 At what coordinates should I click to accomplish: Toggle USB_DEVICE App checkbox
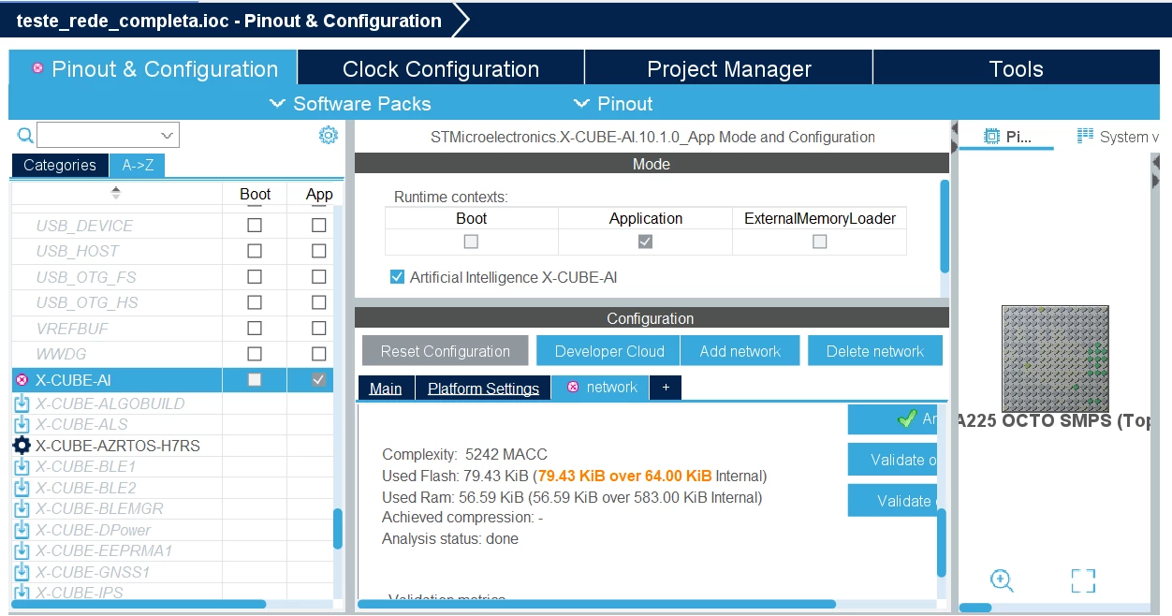coord(319,226)
